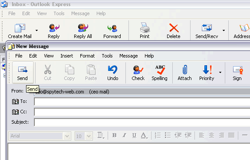Click in the message body area
The height and width of the screenshot is (160, 250).
pos(129,152)
